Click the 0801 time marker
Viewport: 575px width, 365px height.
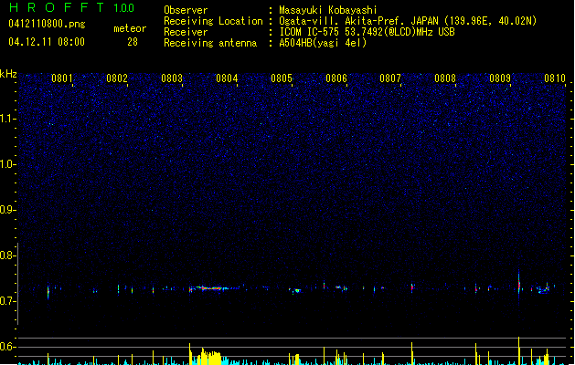point(62,78)
